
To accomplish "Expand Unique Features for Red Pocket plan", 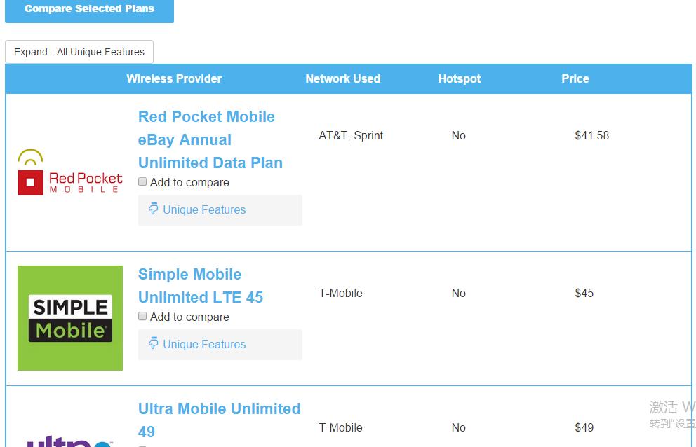I will pos(204,209).
